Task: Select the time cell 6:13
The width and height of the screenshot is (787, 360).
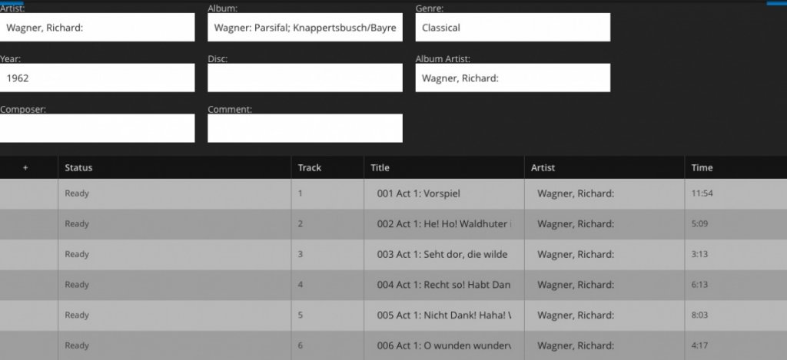Action: tap(736, 285)
